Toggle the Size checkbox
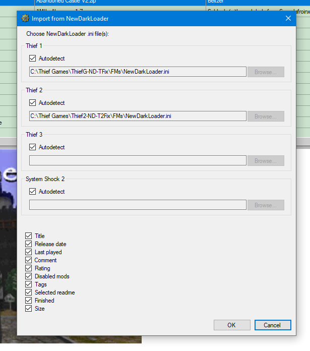 (x=28, y=308)
